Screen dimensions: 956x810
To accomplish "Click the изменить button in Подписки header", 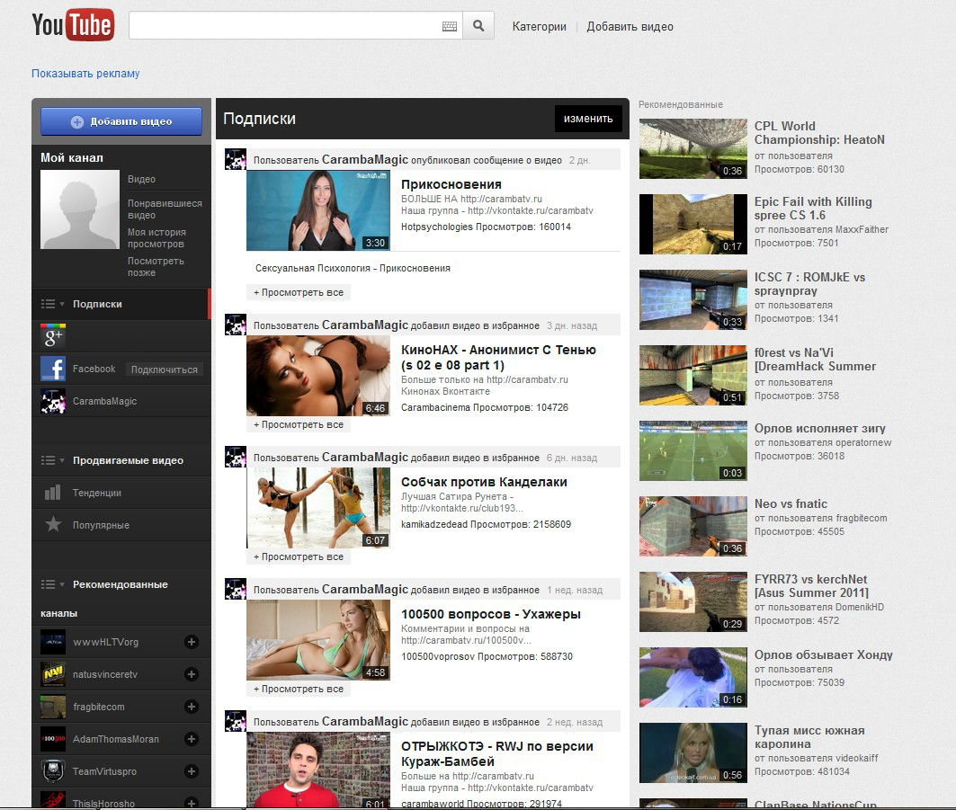I will point(588,119).
